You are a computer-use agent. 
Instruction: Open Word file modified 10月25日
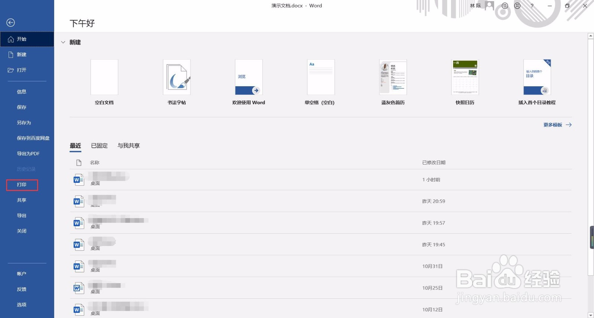[x=321, y=288]
